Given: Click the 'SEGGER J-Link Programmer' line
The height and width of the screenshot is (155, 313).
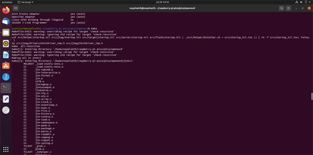Looking at the screenshot, I should tap(48, 23).
